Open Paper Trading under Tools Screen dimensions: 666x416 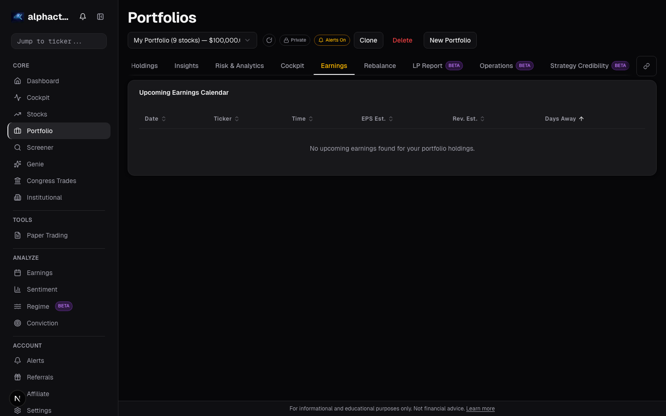coord(46,235)
